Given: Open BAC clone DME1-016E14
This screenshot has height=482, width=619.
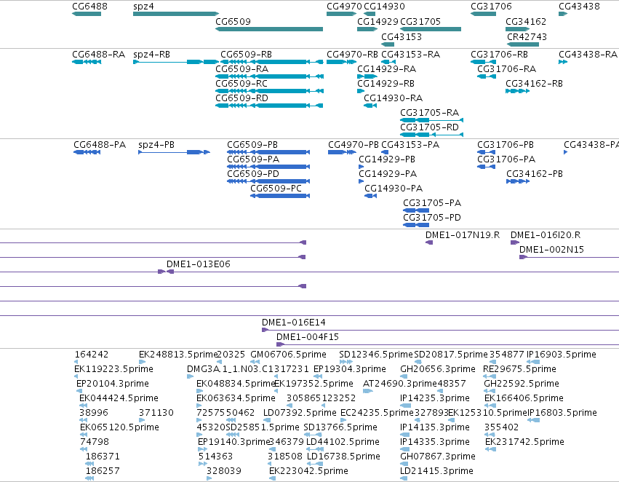Looking at the screenshot, I should pos(440,330).
